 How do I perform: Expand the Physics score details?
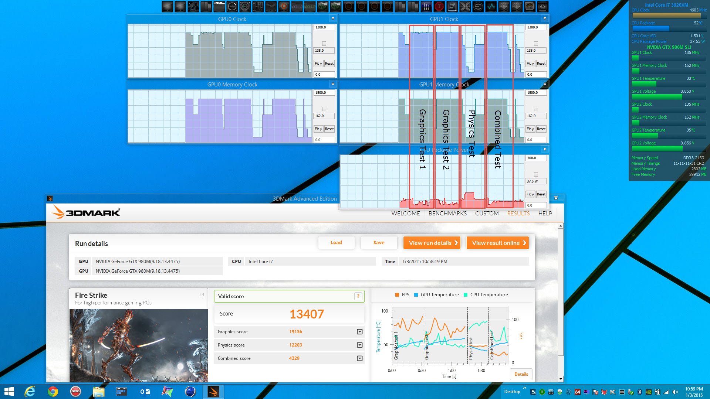[359, 345]
